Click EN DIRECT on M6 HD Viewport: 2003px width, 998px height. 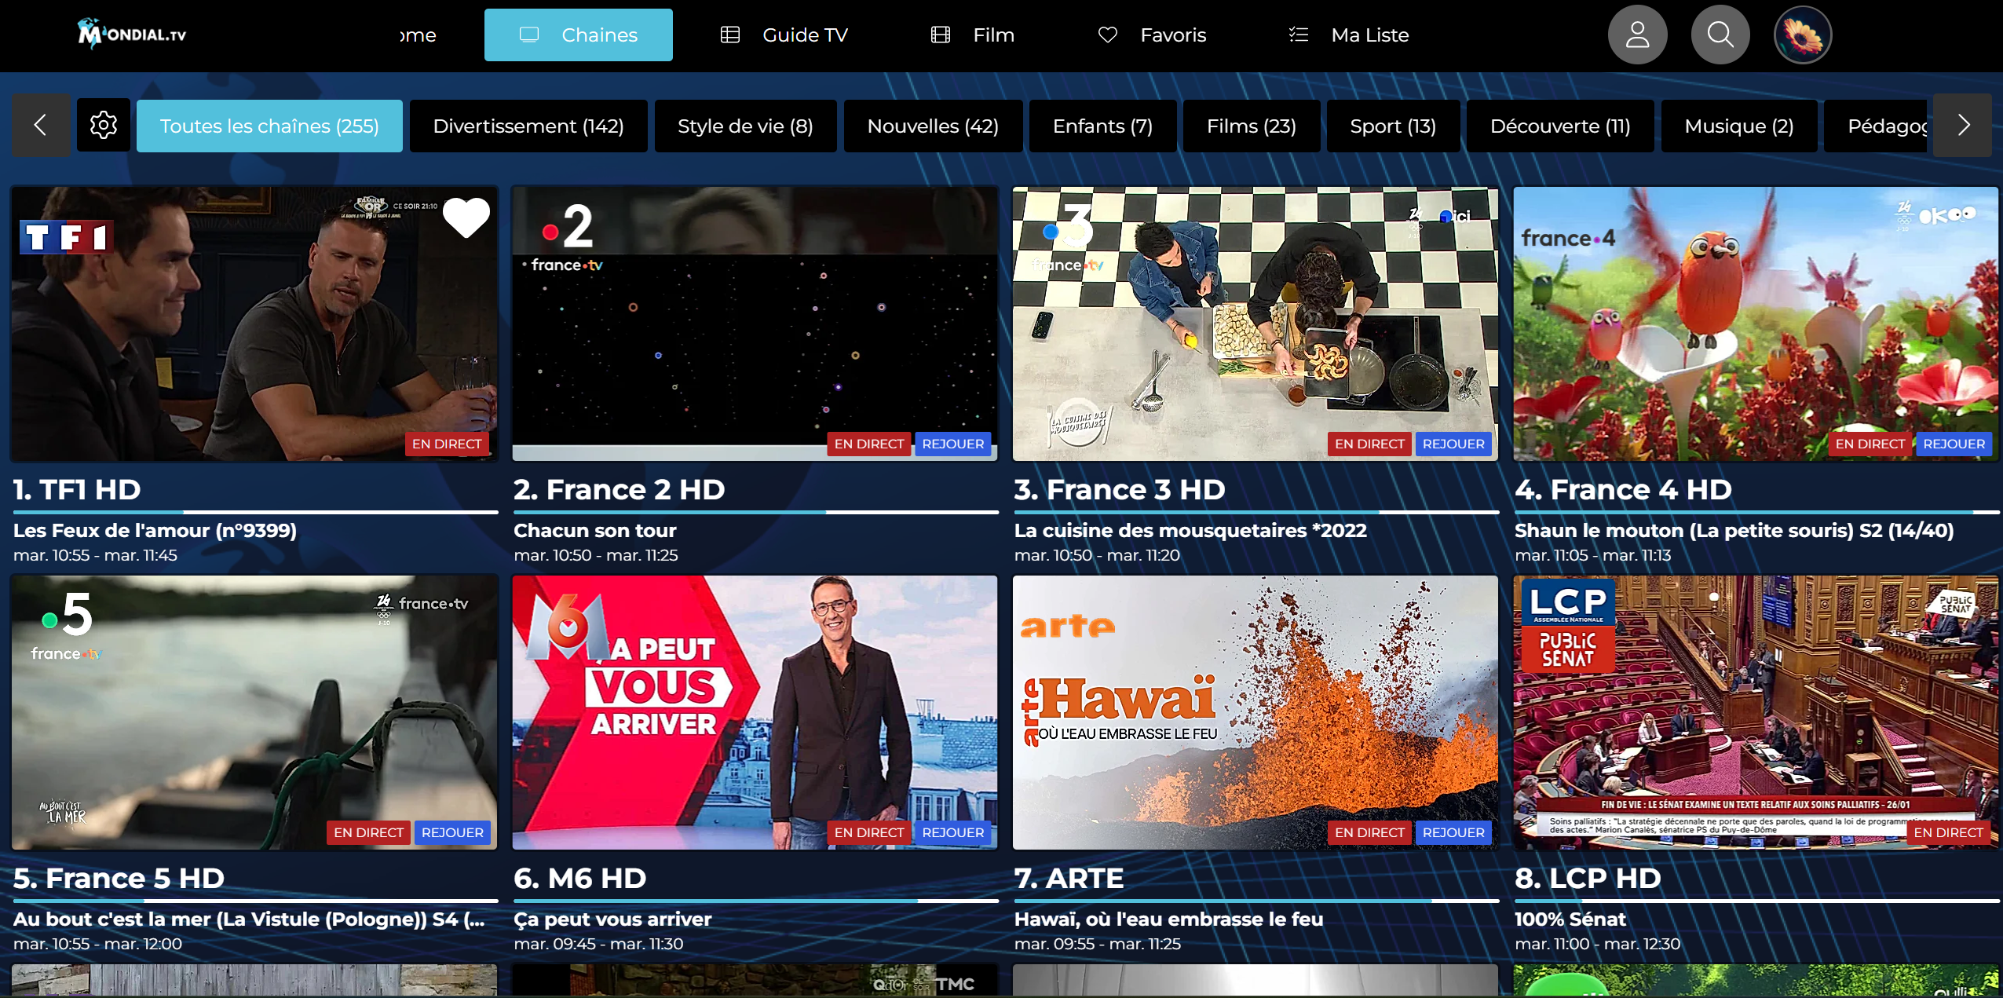[x=868, y=832]
